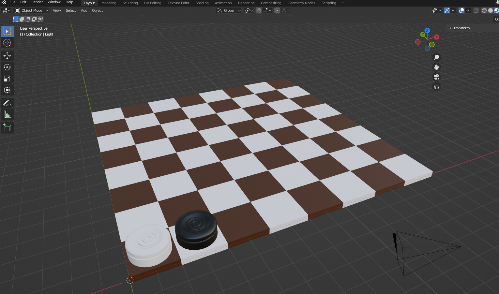Open the Edit menu
The width and height of the screenshot is (499, 294).
(23, 2)
